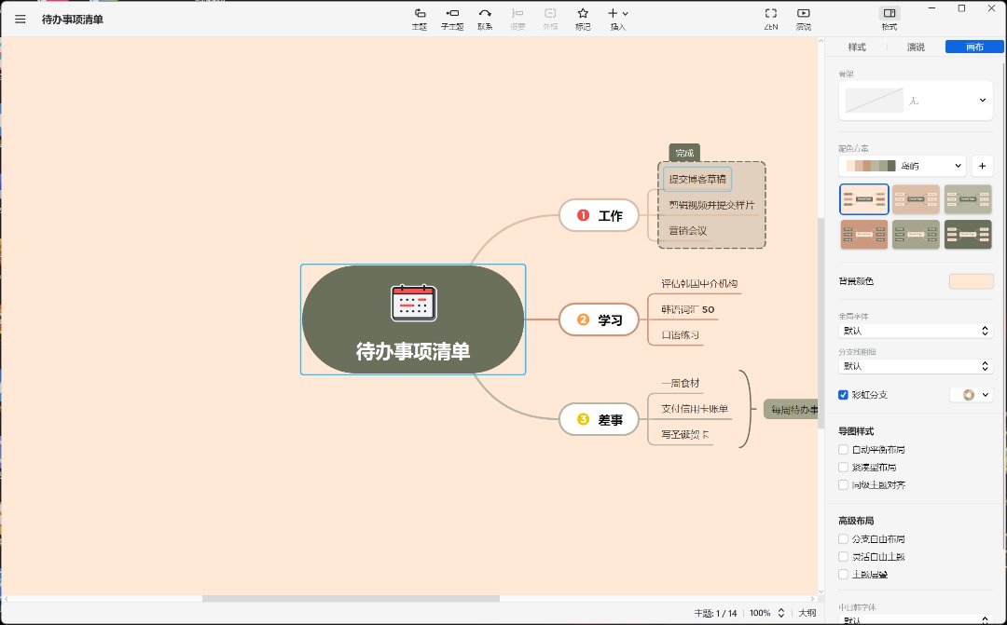Screen dimensions: 1007x625
Task: Disable the 彩虹分支 checkbox
Action: coord(844,395)
